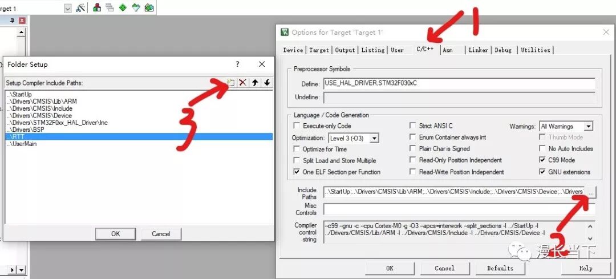This screenshot has width=616, height=279.
Task: Switch to the Linker tab
Action: coord(478,50)
